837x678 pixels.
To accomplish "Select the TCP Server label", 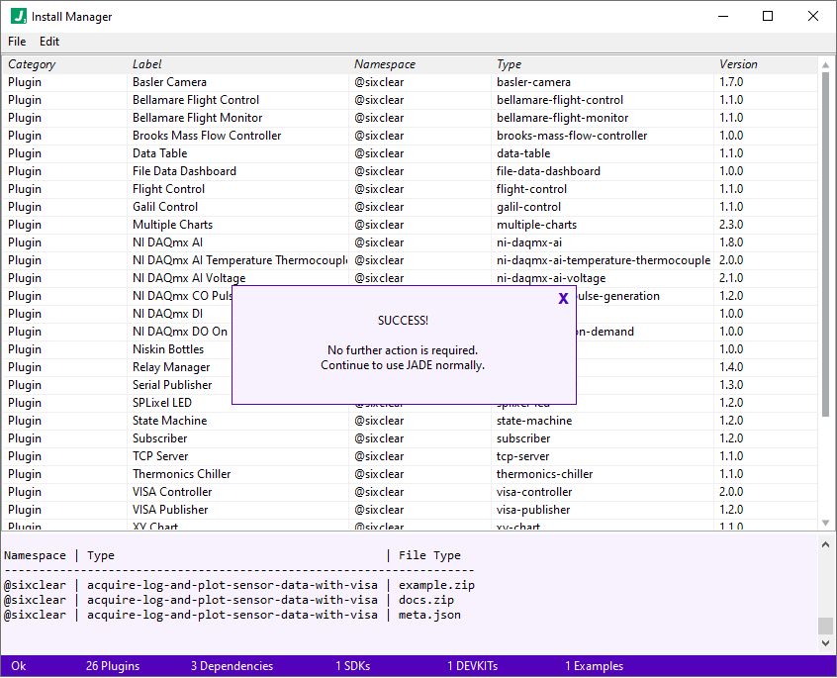I will coord(160,456).
